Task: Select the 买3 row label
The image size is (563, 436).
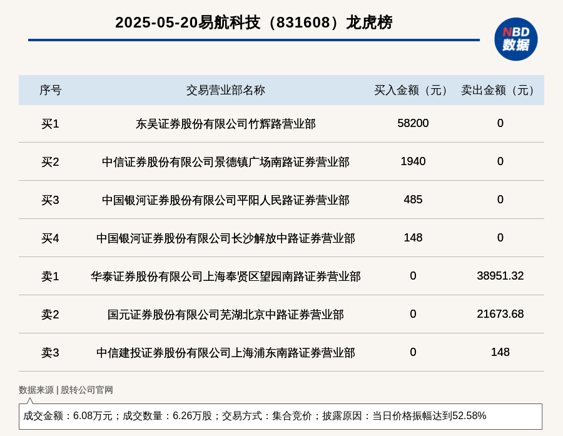Action: [50, 200]
